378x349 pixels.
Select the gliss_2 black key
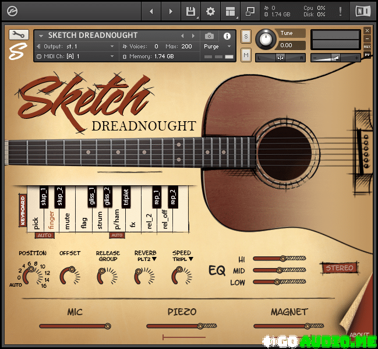click(x=107, y=197)
